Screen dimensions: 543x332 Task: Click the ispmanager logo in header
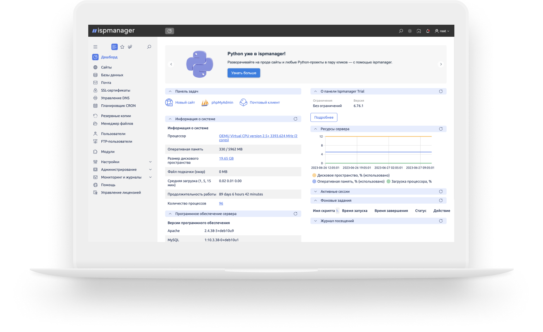click(x=113, y=31)
